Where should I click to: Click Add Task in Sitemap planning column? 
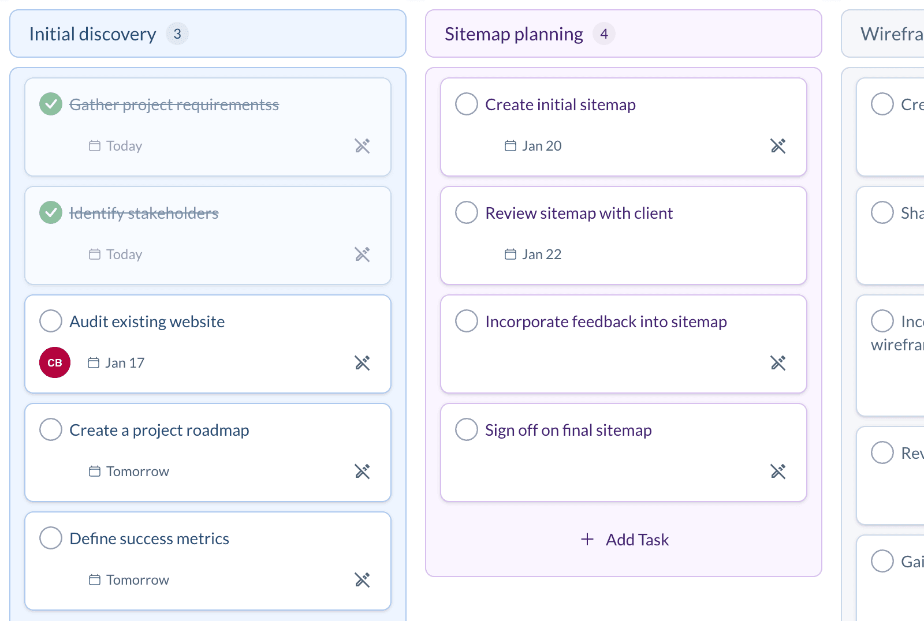tap(623, 539)
